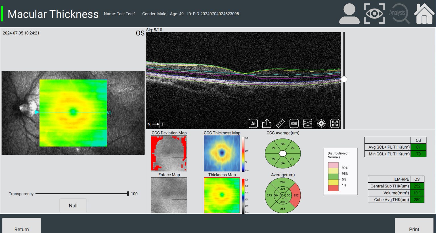This screenshot has height=233, width=436.
Task: Click the Null transparency button
Action: [x=73, y=205]
